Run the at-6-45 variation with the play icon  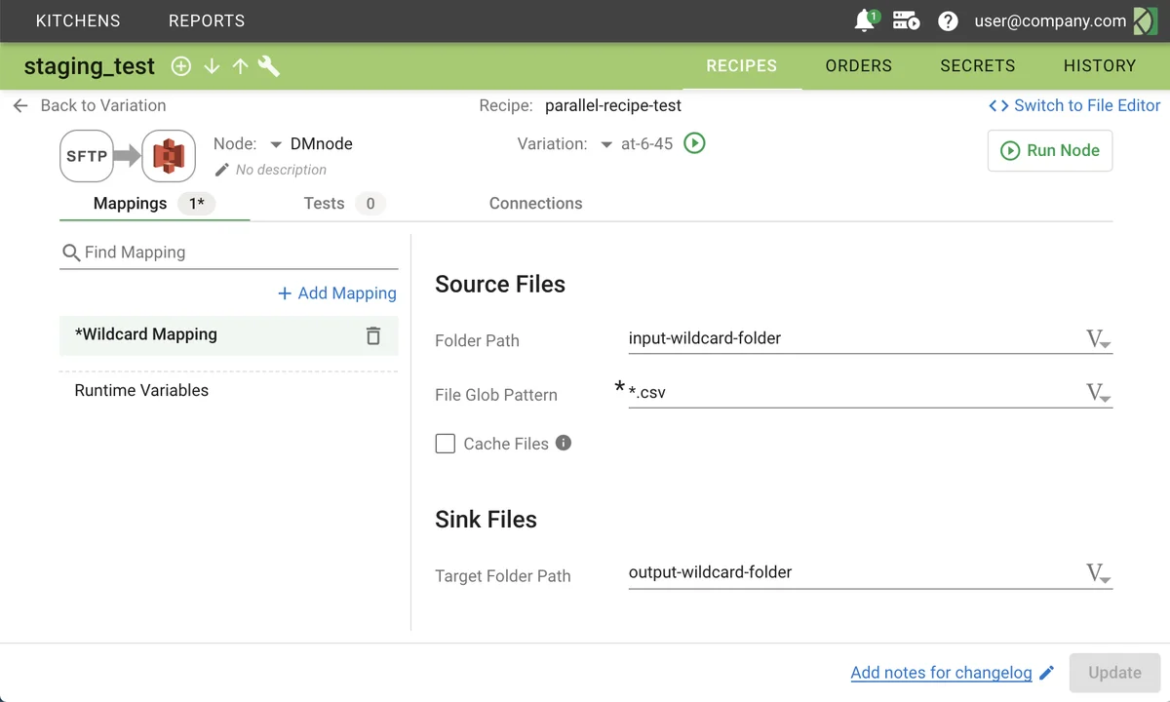694,142
